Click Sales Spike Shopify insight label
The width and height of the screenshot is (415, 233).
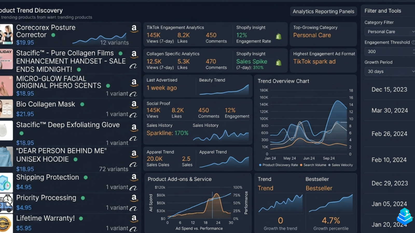click(x=252, y=62)
